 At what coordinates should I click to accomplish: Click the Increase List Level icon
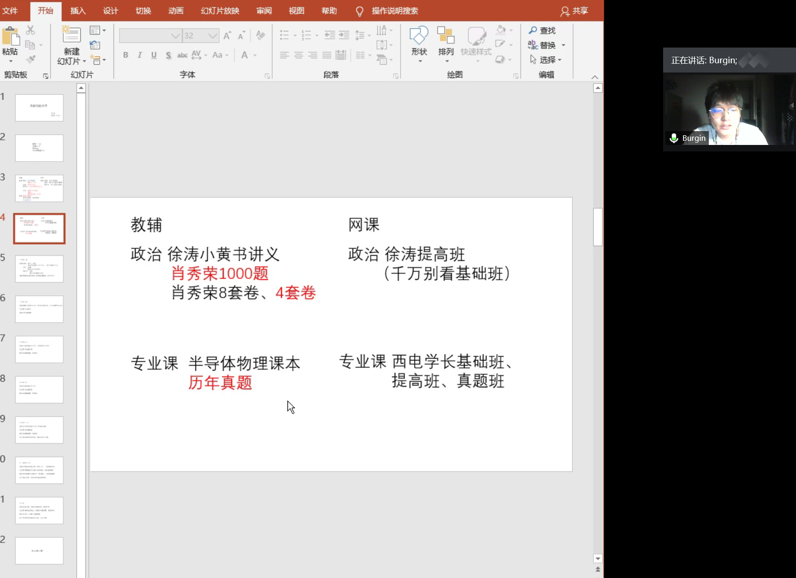click(344, 35)
